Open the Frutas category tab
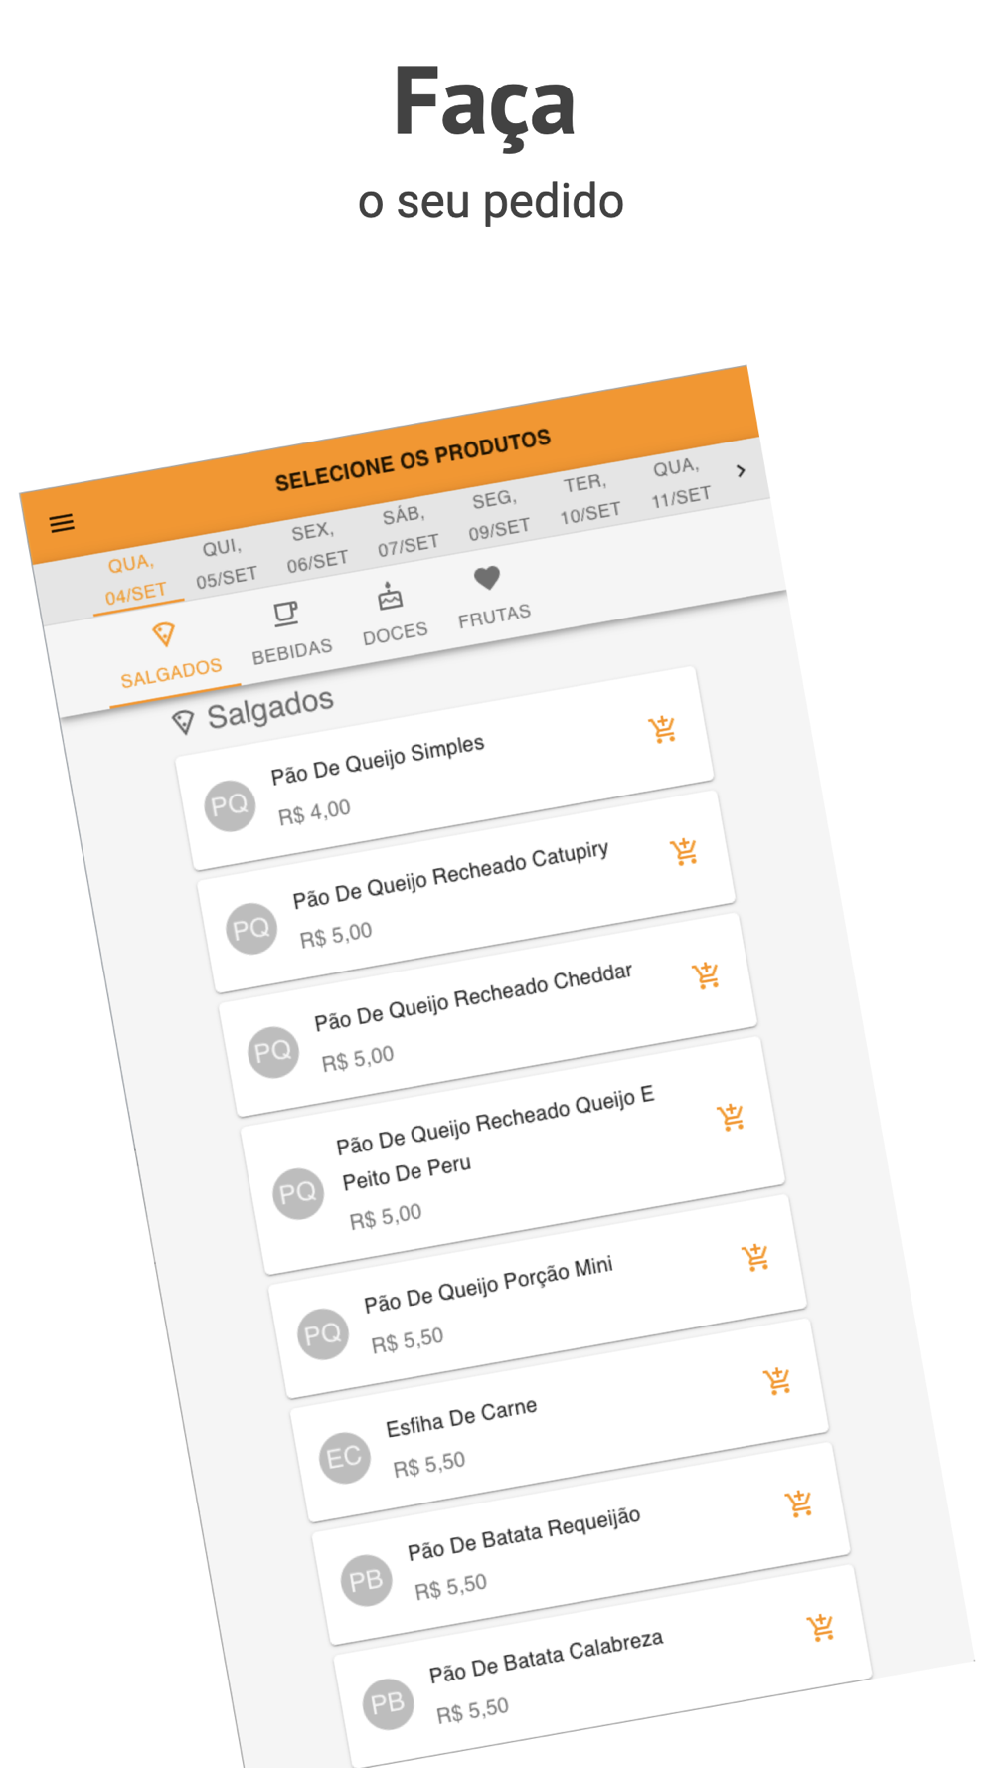Viewport: 994px width, 1768px height. pyautogui.click(x=492, y=597)
